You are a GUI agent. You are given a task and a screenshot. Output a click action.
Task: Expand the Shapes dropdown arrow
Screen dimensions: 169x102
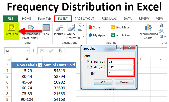[x=84, y=25]
